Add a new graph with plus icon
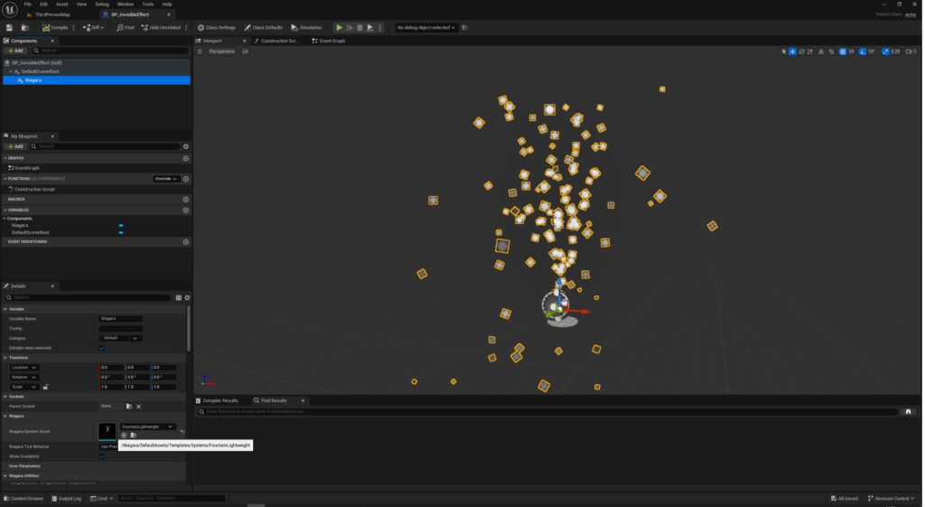 tap(186, 158)
